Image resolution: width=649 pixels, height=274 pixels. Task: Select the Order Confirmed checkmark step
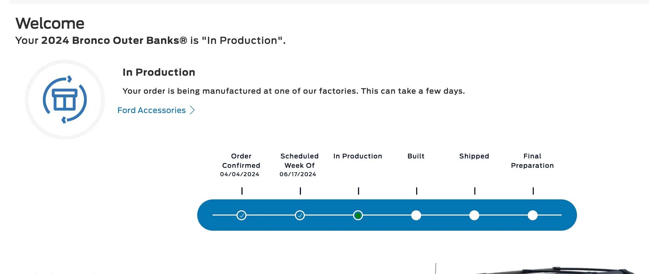tap(241, 215)
